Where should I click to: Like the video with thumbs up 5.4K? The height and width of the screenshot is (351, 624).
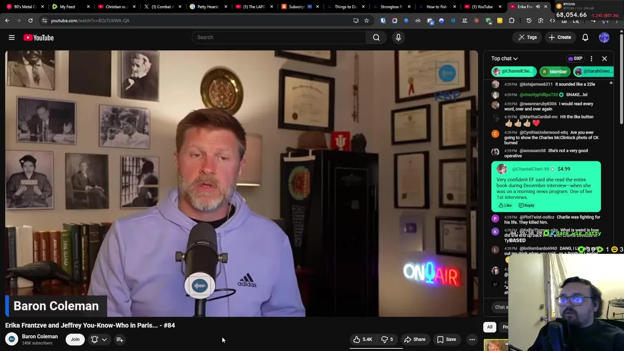[363, 339]
